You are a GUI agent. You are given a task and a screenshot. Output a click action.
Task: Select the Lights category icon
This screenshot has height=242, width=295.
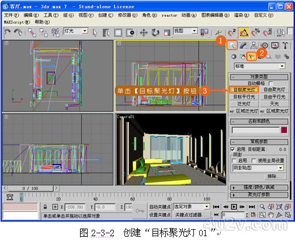[x=251, y=57]
